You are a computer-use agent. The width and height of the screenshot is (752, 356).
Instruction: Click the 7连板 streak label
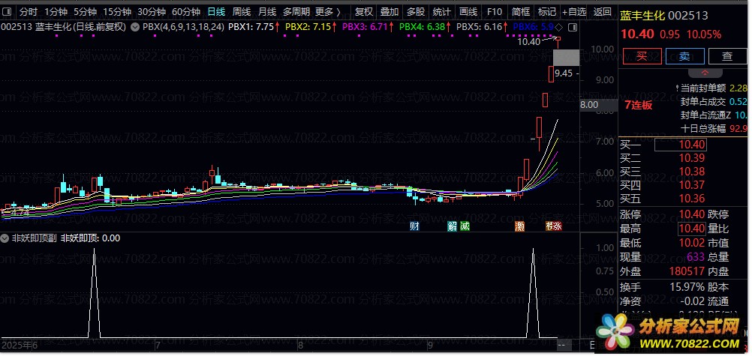639,106
